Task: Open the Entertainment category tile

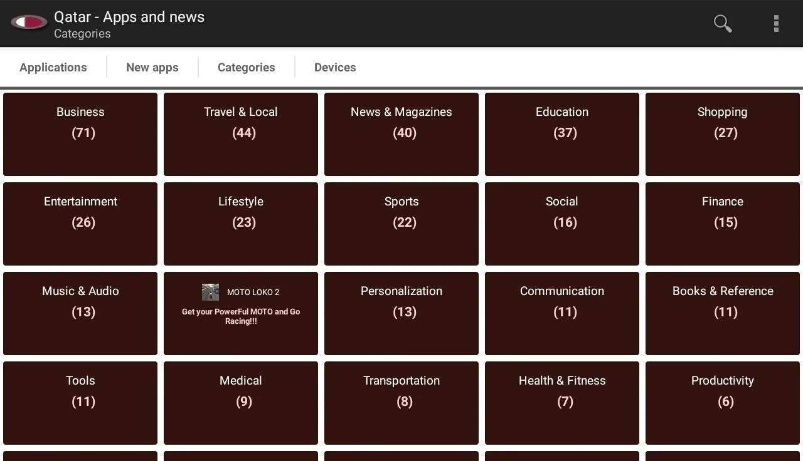Action: pos(80,224)
